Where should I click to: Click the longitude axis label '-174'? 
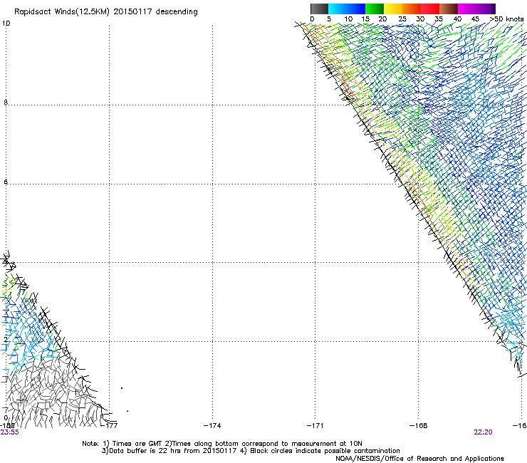[212, 426]
